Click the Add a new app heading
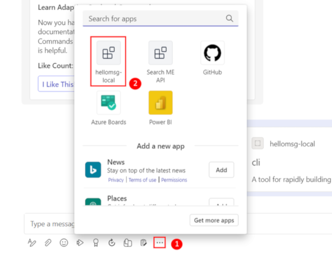The image size is (332, 255). pyautogui.click(x=160, y=146)
